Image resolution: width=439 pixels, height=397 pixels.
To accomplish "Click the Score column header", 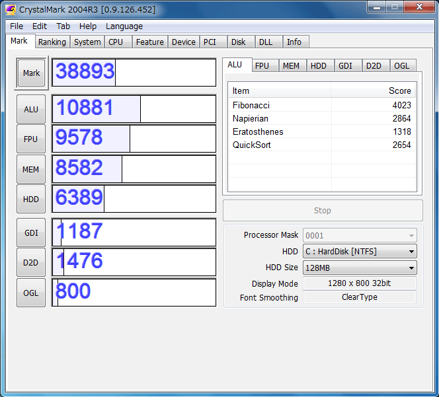I will [x=373, y=90].
